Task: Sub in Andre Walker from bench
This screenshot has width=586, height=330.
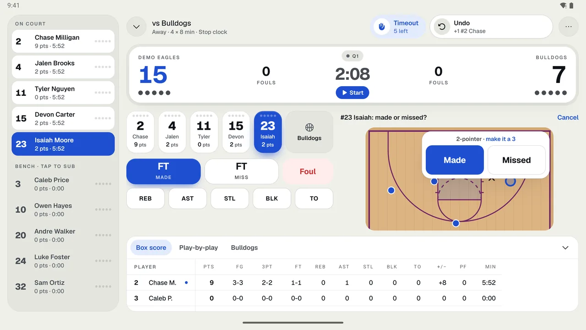Action: point(63,235)
